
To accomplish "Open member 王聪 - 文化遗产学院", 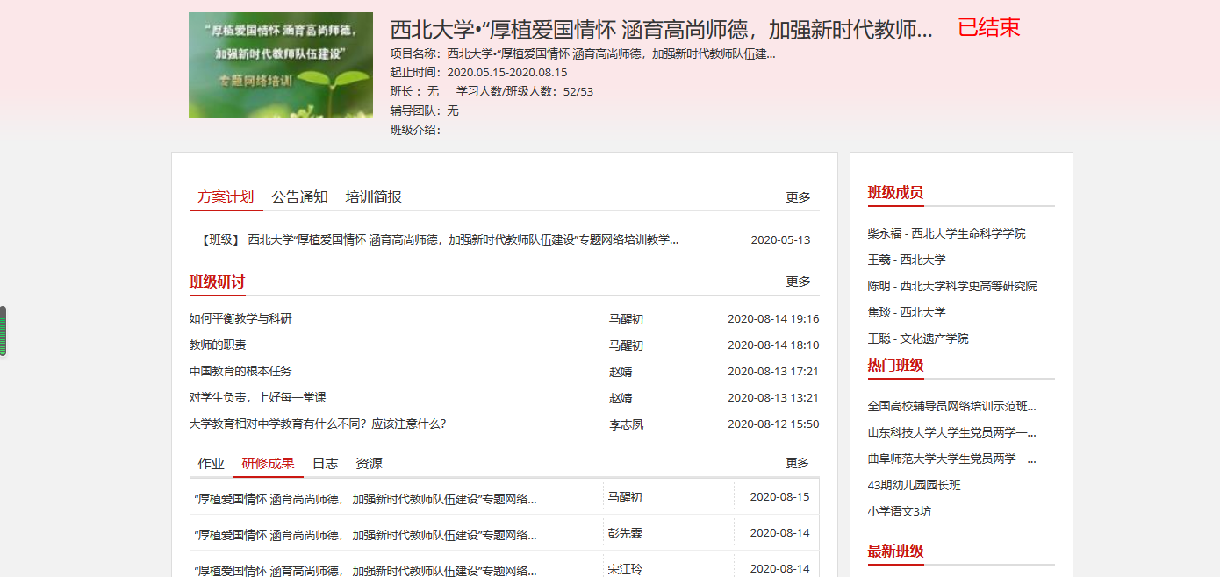I will (x=918, y=338).
